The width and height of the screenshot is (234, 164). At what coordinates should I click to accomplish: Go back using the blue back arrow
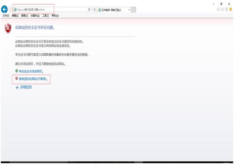4,9
